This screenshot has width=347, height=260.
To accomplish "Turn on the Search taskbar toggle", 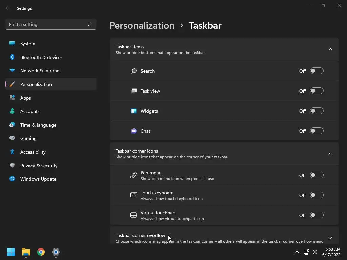I will pyautogui.click(x=317, y=71).
